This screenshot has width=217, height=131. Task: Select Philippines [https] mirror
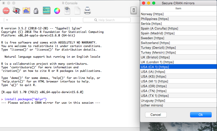[178, 19]
